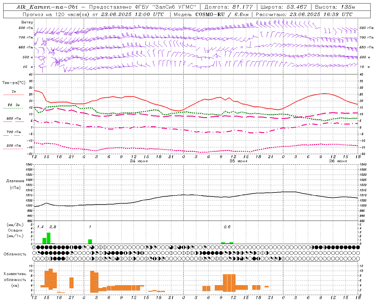Select the 2.8 three-hour precipitation total
Image resolution: width=375 pixels, height=300 pixels.
[53, 227]
